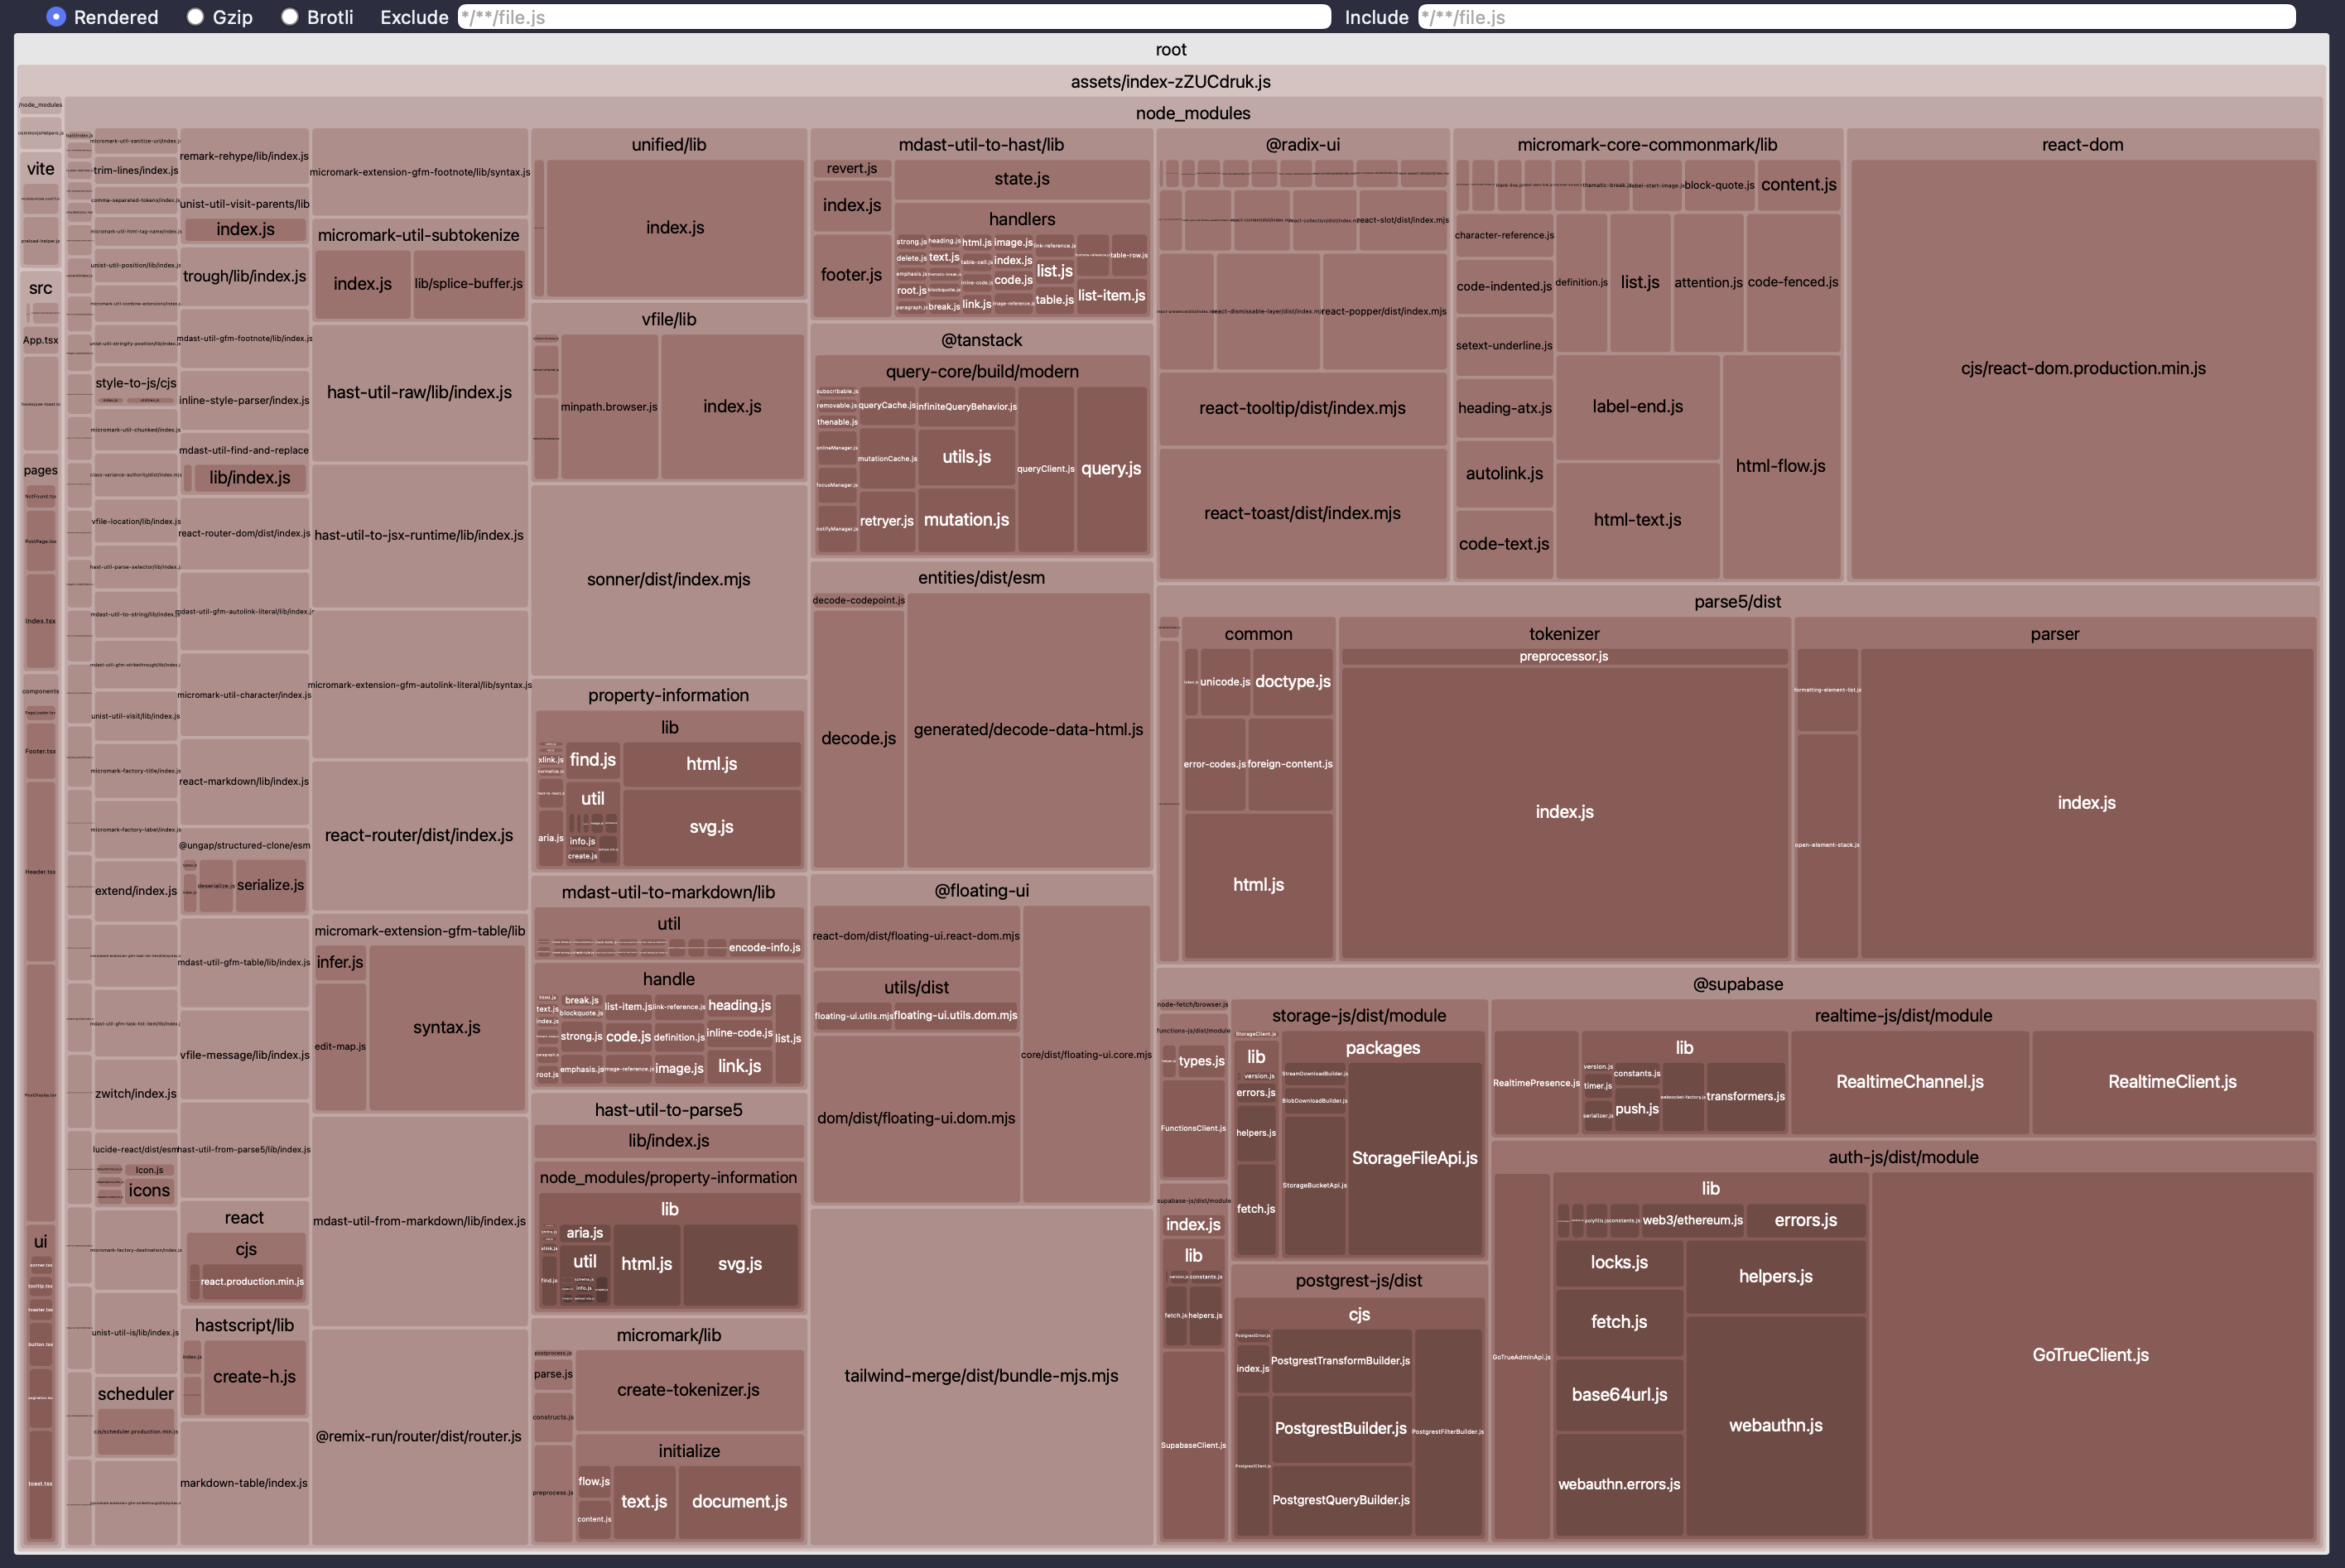Screen dimensions: 2345x1568
Task: Select the query.js block in query-core
Action: (1111, 469)
